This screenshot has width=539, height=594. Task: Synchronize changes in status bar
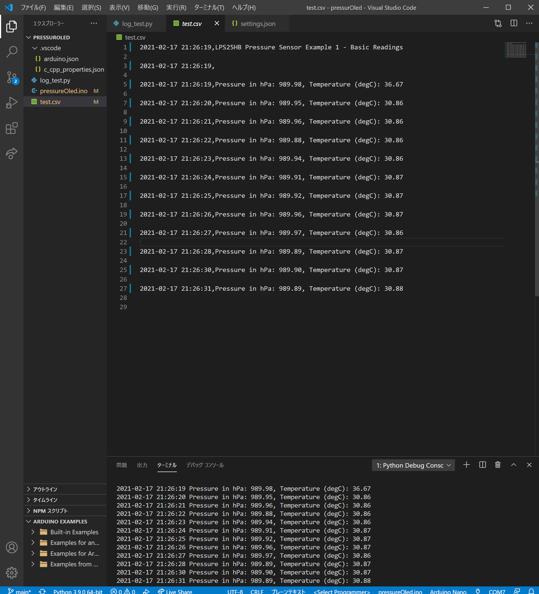pyautogui.click(x=42, y=591)
